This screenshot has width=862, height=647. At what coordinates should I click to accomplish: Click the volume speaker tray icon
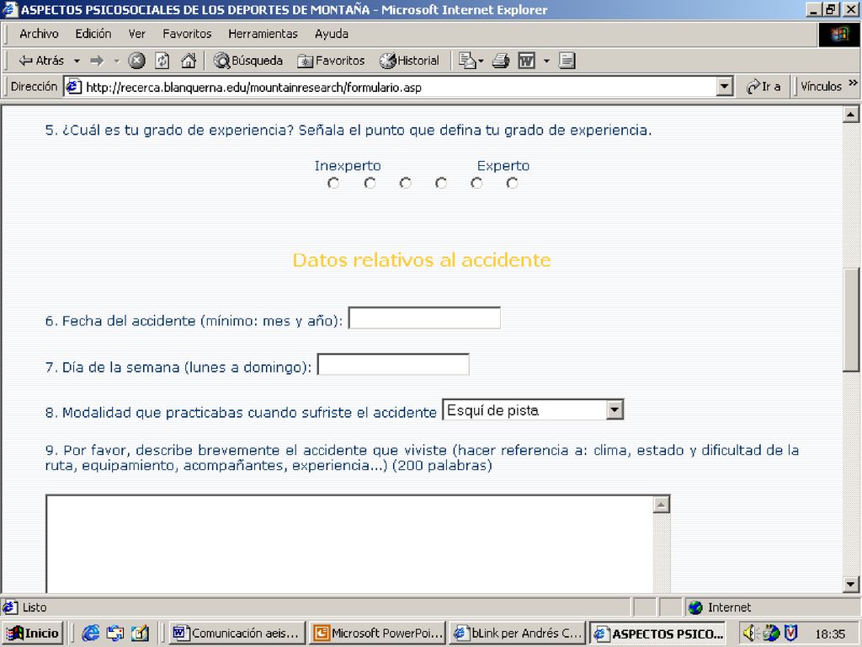point(750,634)
